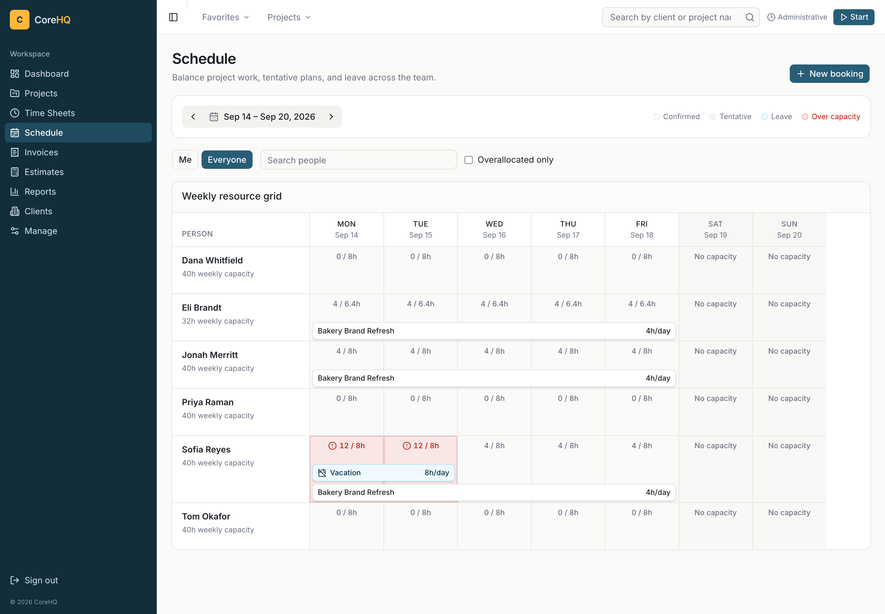885x614 pixels.
Task: Select the Tom Okafor row name
Action: (x=206, y=516)
